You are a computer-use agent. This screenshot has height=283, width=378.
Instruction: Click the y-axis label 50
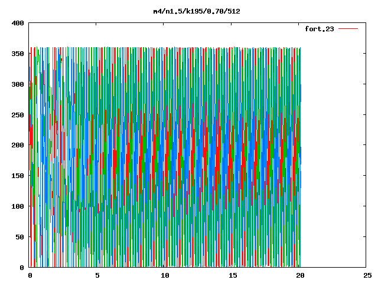click(19, 237)
